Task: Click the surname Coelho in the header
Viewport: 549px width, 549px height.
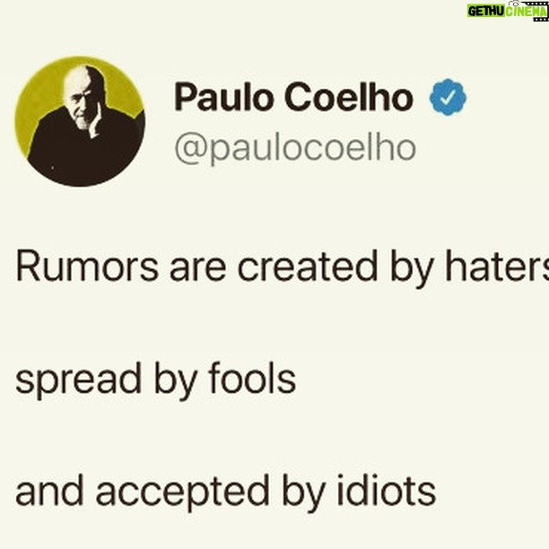Action: pyautogui.click(x=349, y=97)
